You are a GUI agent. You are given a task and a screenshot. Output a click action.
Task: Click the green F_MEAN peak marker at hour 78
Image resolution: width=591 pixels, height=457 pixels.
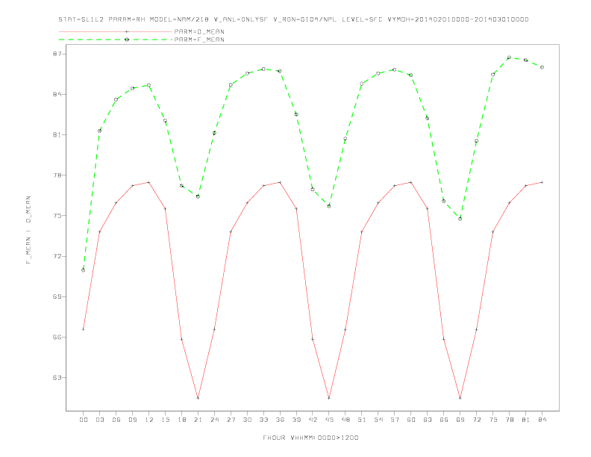(509, 57)
